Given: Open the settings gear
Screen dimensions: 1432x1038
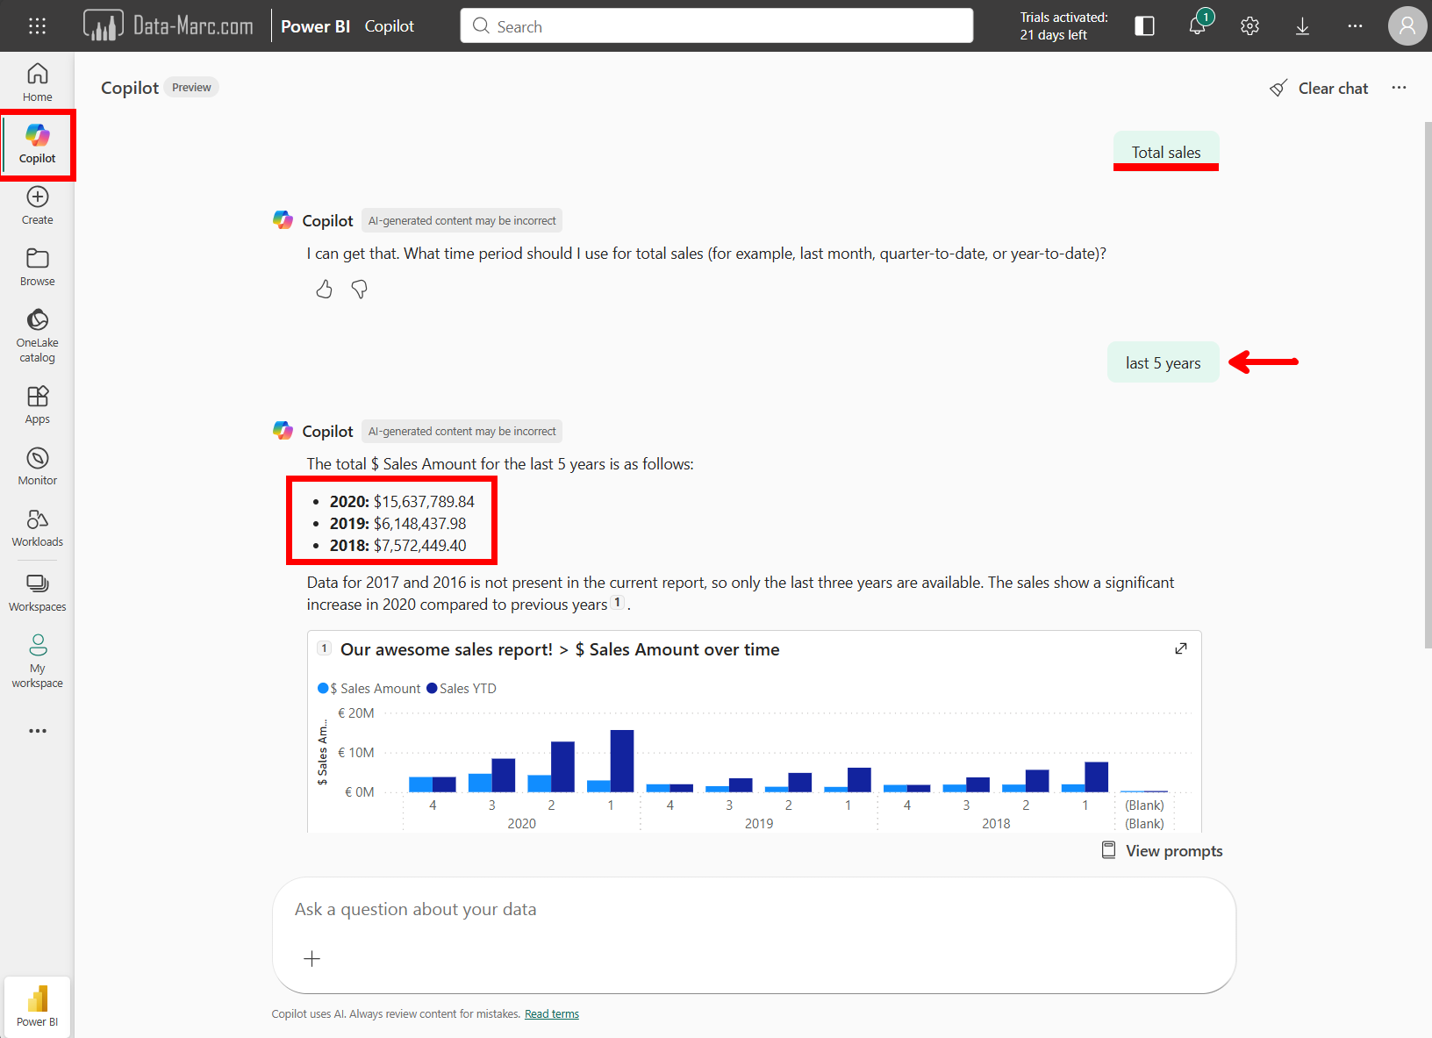Looking at the screenshot, I should tap(1249, 26).
